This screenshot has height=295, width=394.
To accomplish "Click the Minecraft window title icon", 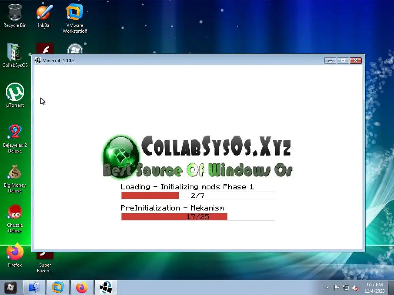I will (x=38, y=60).
